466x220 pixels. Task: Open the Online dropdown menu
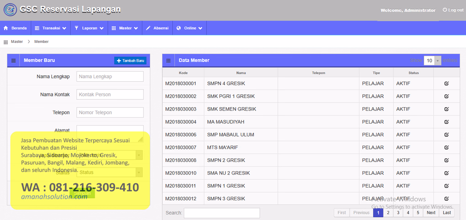point(189,28)
